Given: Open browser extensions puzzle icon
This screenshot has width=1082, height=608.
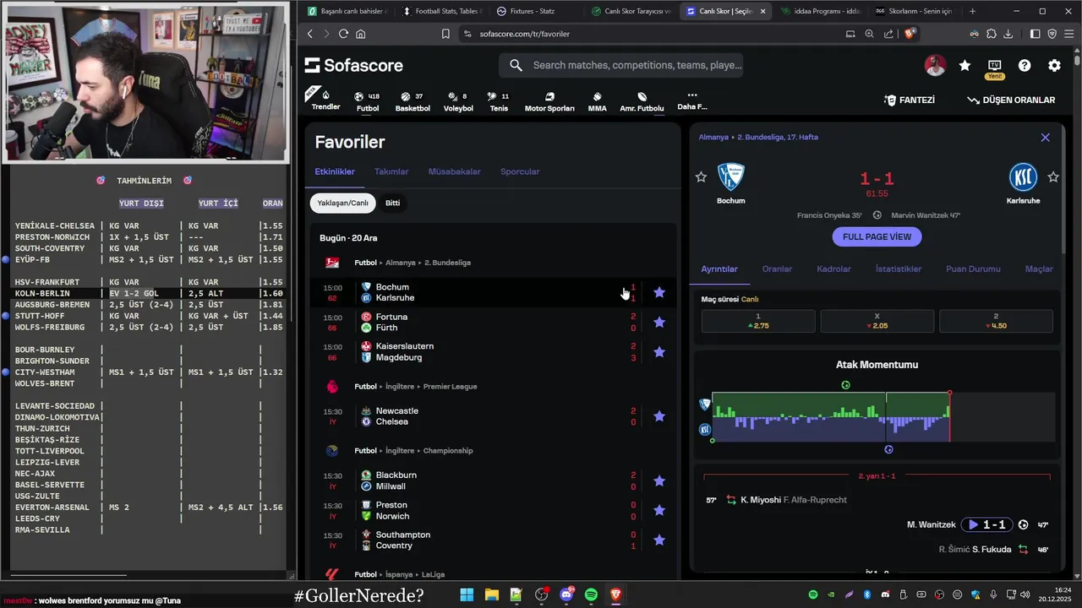Looking at the screenshot, I should [991, 34].
